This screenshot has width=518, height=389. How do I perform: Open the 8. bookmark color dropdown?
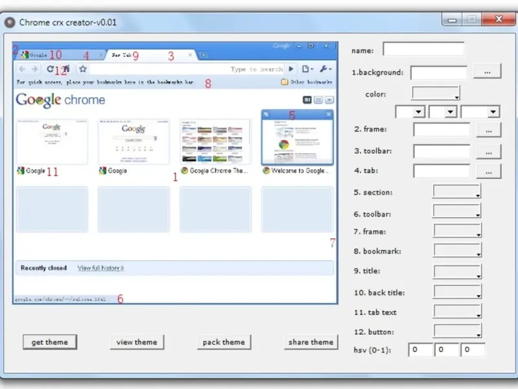pos(457,250)
